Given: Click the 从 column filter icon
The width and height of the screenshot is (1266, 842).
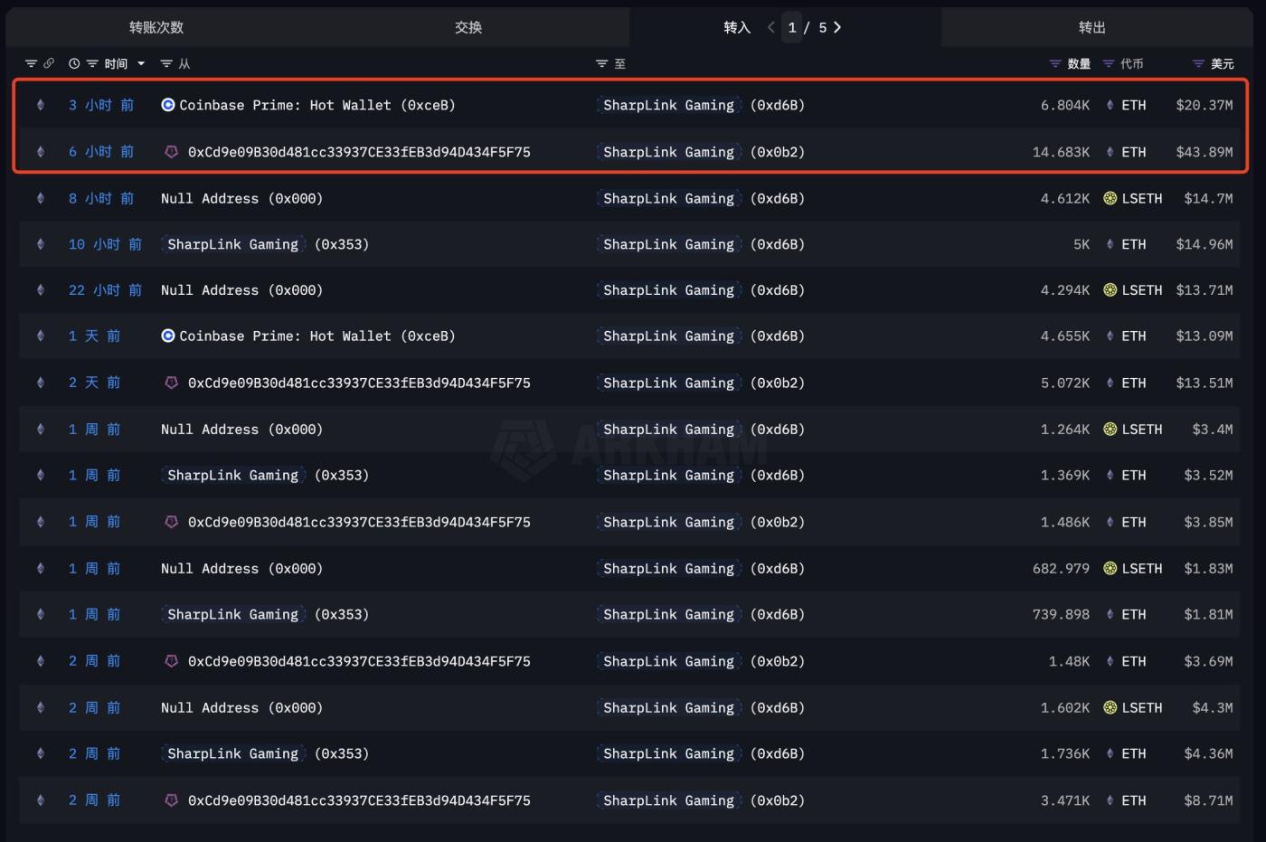Looking at the screenshot, I should (167, 63).
